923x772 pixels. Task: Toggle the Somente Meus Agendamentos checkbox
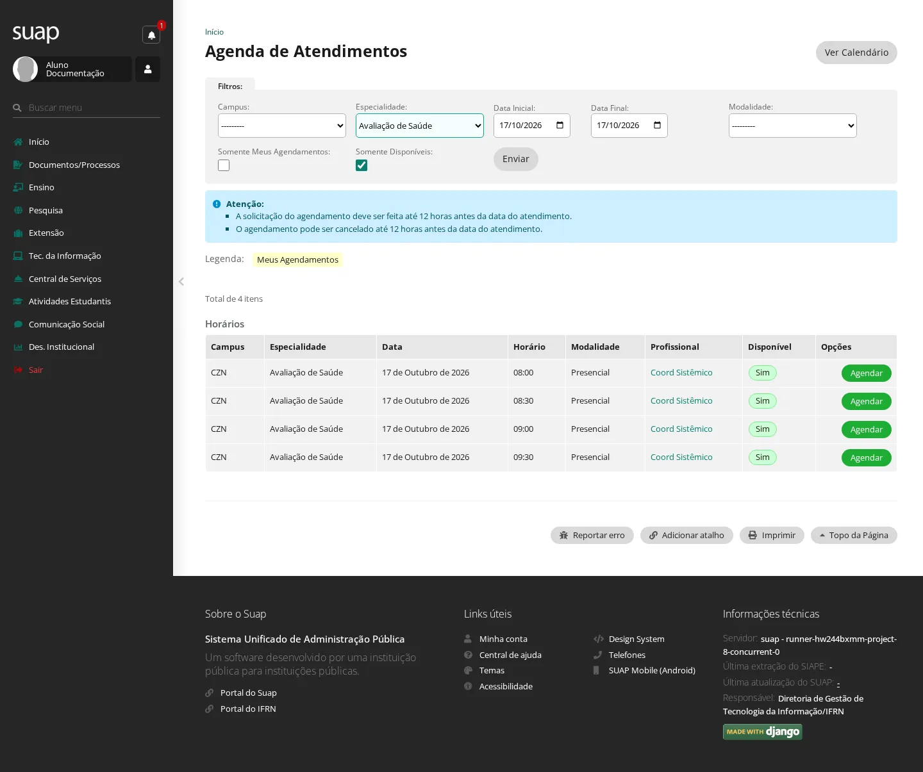[x=224, y=165]
